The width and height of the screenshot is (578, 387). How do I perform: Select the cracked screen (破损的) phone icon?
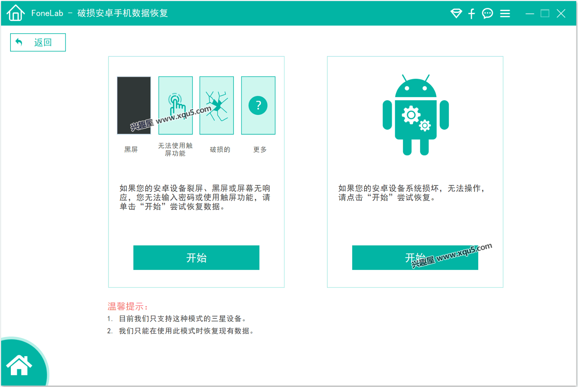pos(217,105)
